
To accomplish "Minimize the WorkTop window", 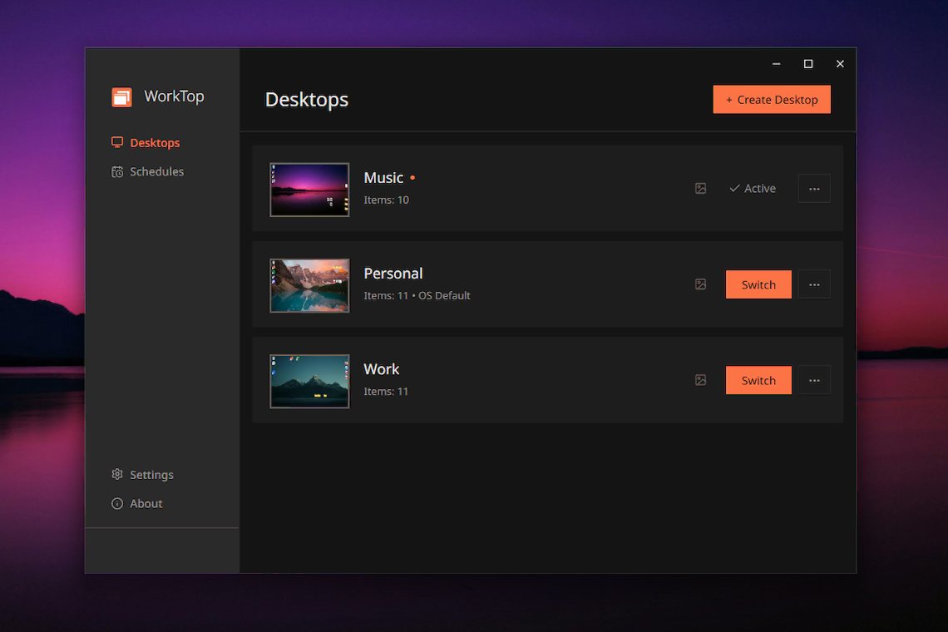I will (x=777, y=63).
